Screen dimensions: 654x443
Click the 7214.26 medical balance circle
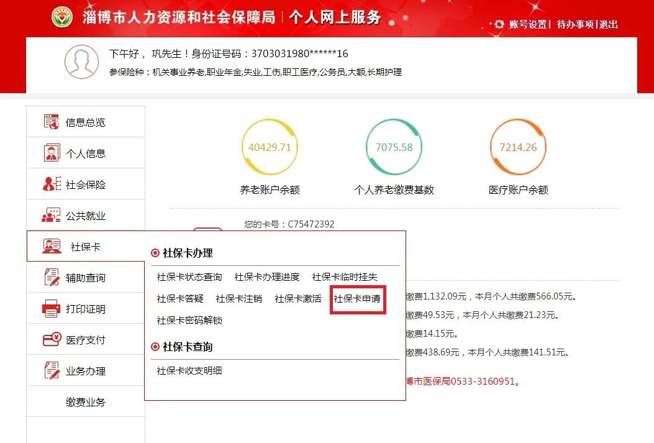tap(518, 147)
